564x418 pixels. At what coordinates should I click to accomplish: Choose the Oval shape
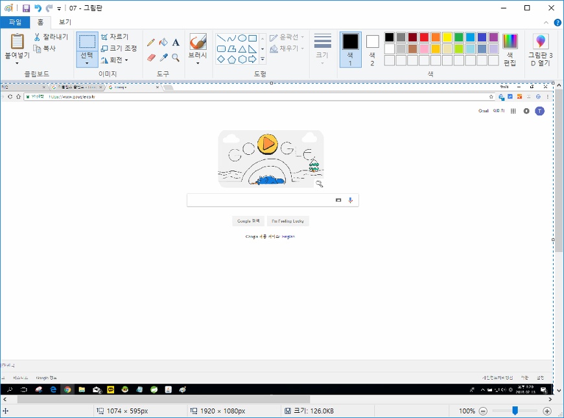(242, 38)
